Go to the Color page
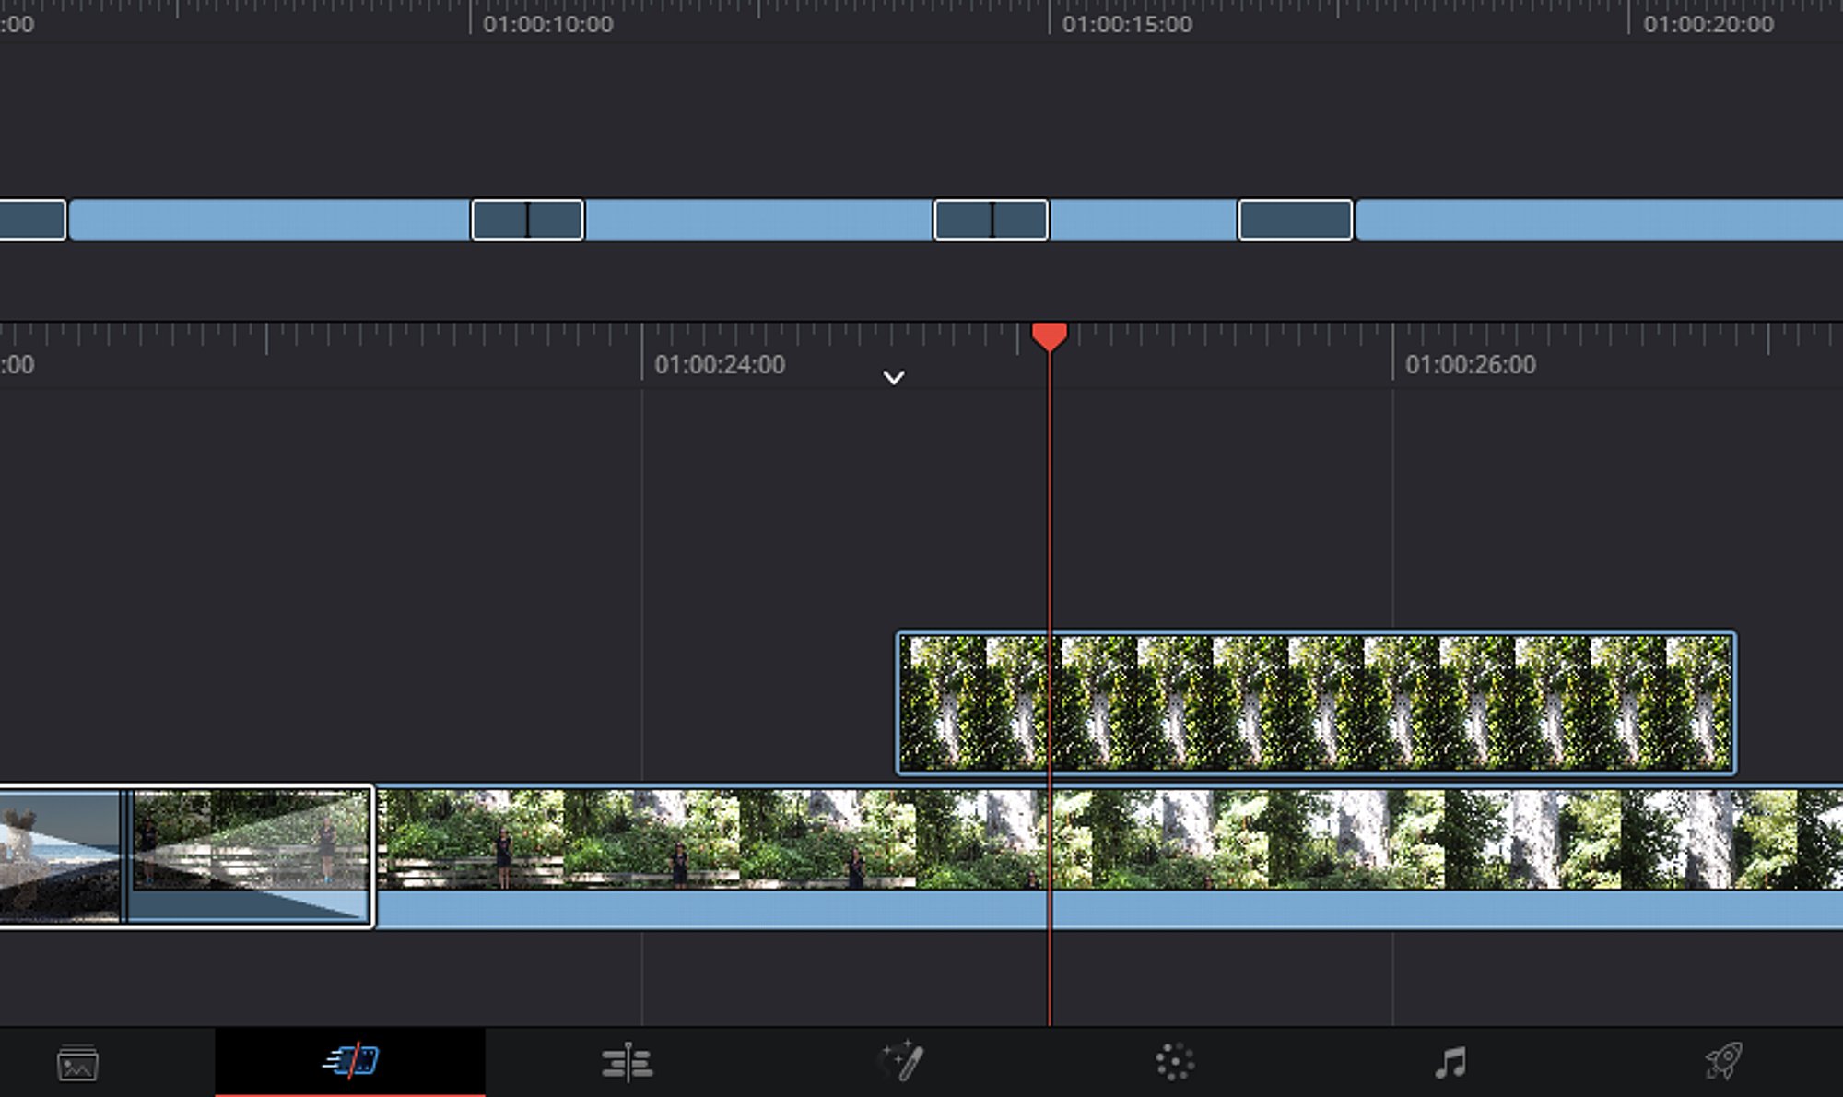 pos(1175,1062)
